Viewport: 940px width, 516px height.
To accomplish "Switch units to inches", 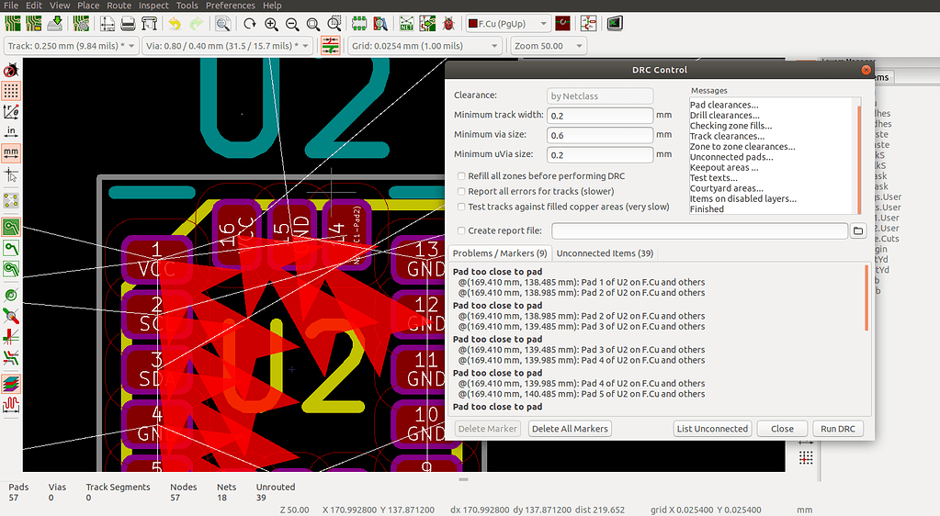I will (x=11, y=131).
